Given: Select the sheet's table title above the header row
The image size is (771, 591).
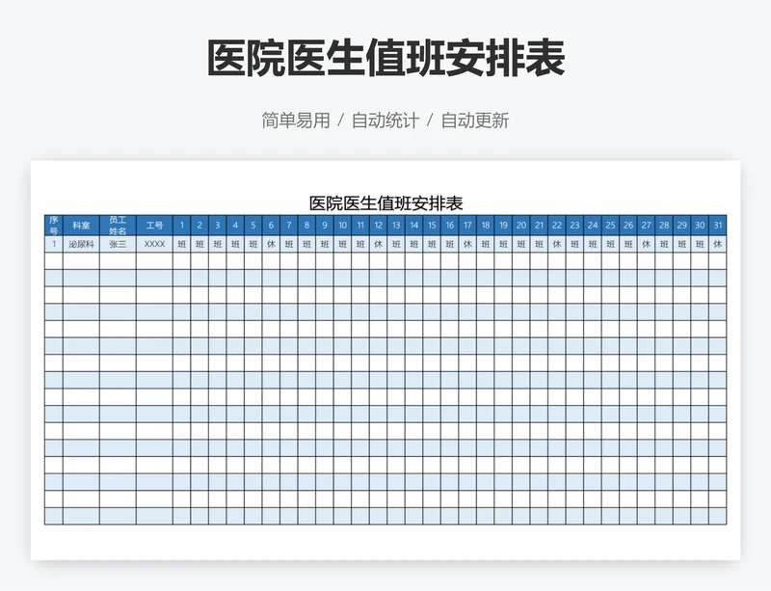Looking at the screenshot, I should pyautogui.click(x=386, y=203).
